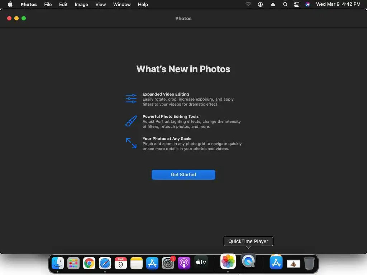Open Notes from the Dock
This screenshot has width=367, height=275.
[137, 263]
